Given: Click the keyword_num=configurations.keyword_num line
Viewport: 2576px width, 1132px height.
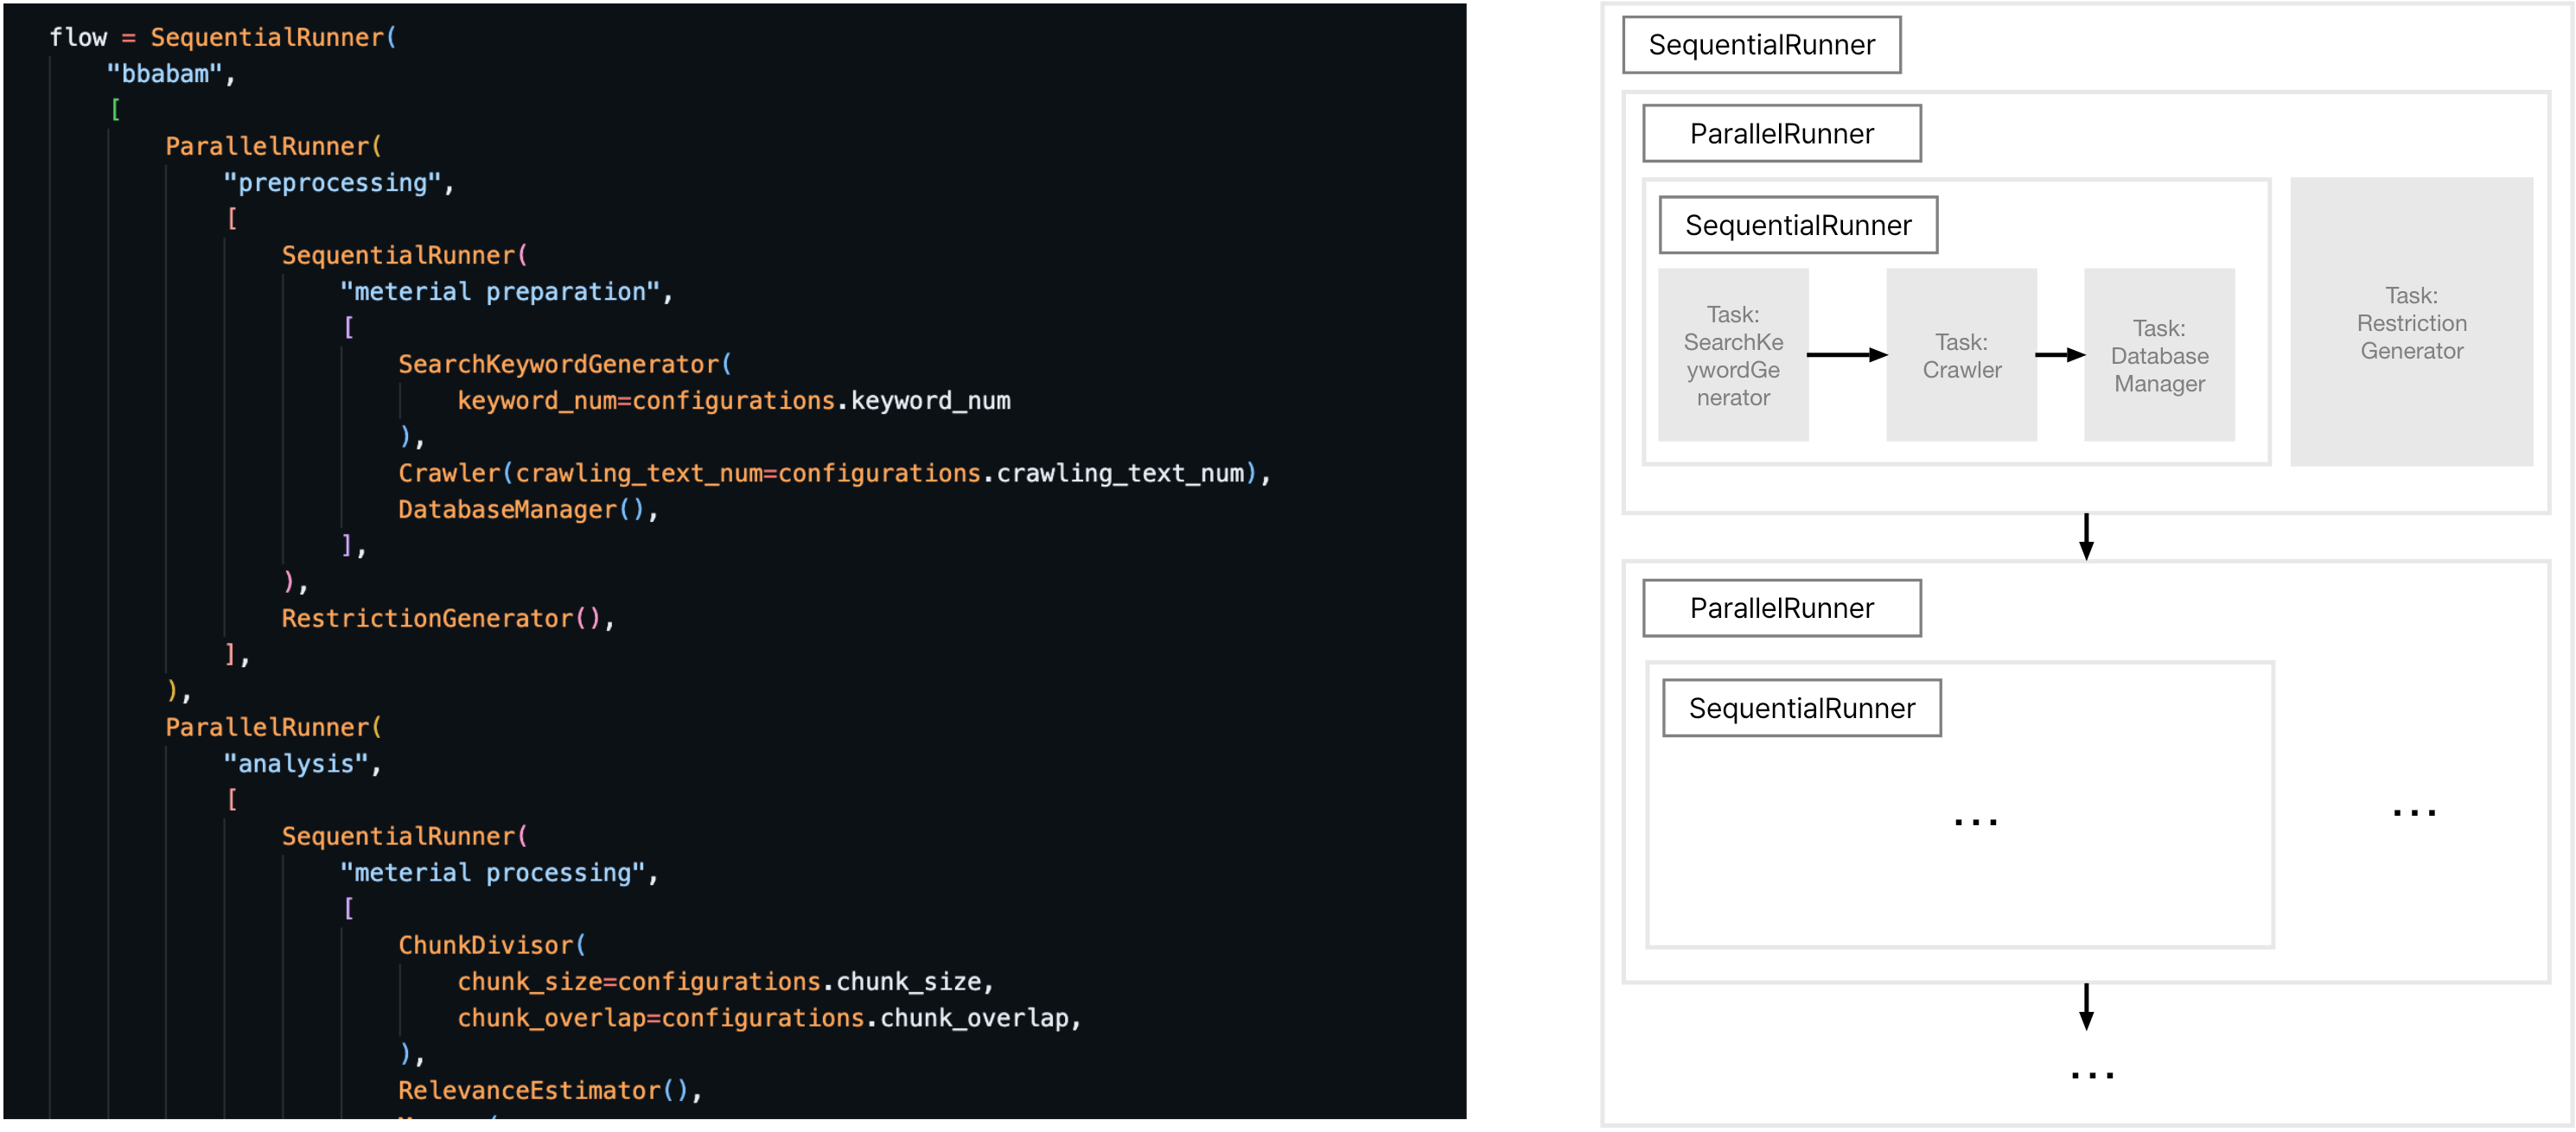Looking at the screenshot, I should coord(734,401).
